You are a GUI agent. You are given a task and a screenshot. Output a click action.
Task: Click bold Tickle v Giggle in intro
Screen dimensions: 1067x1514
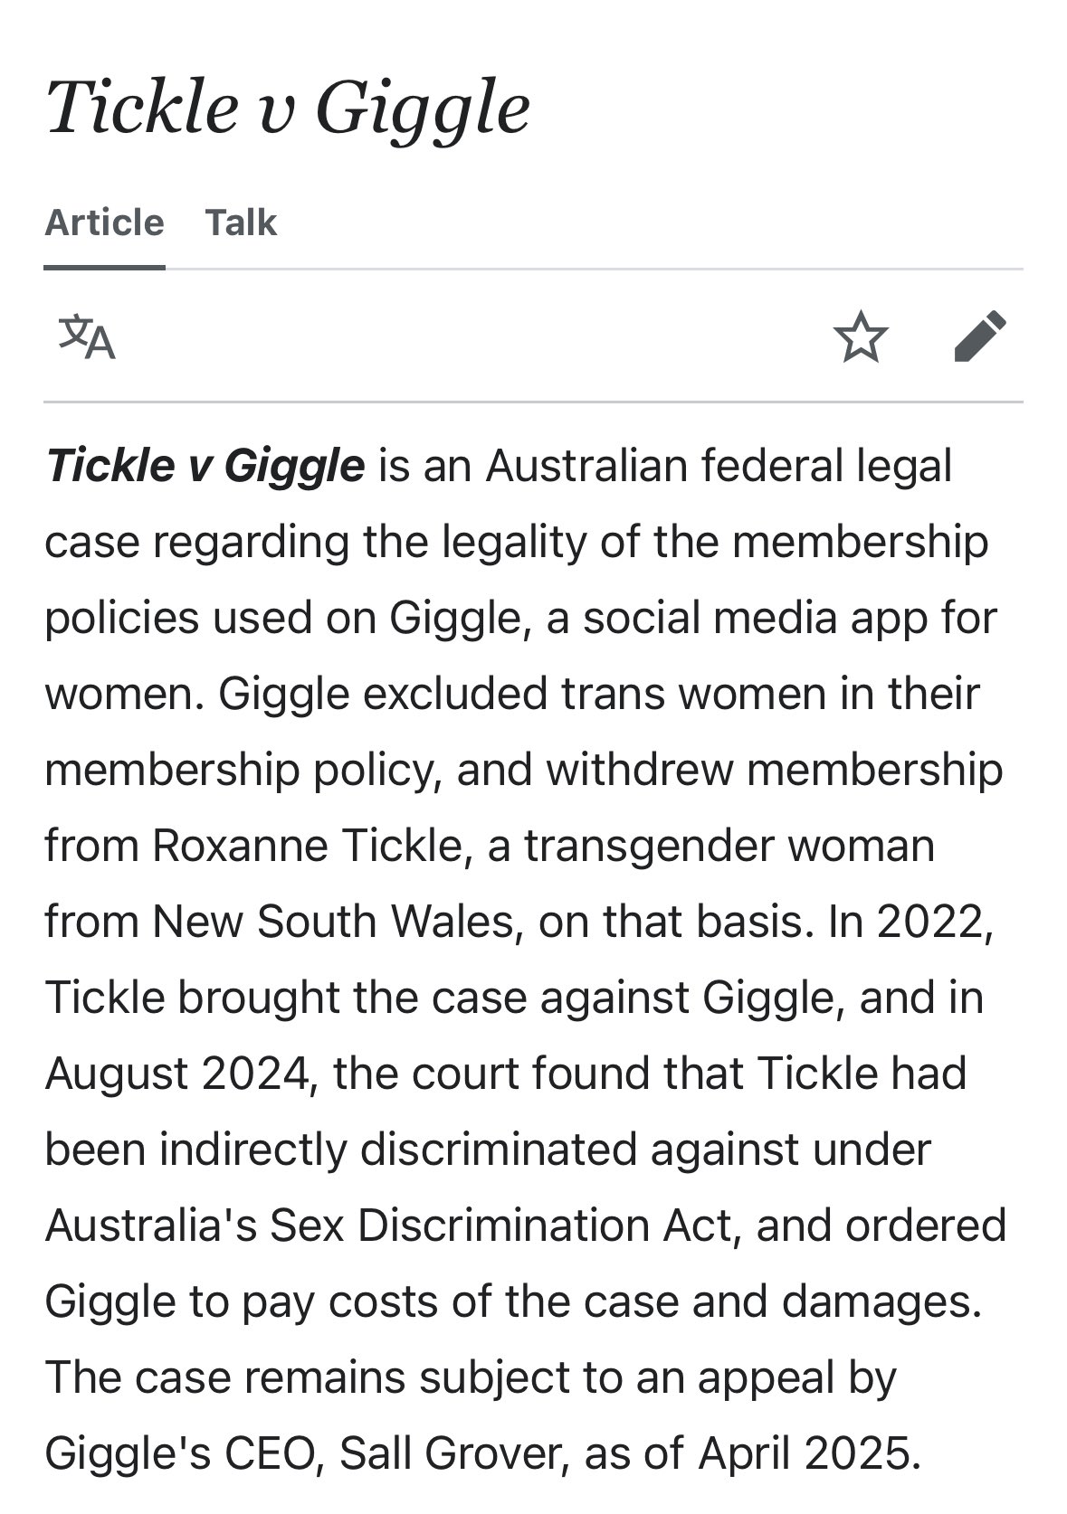[205, 467]
